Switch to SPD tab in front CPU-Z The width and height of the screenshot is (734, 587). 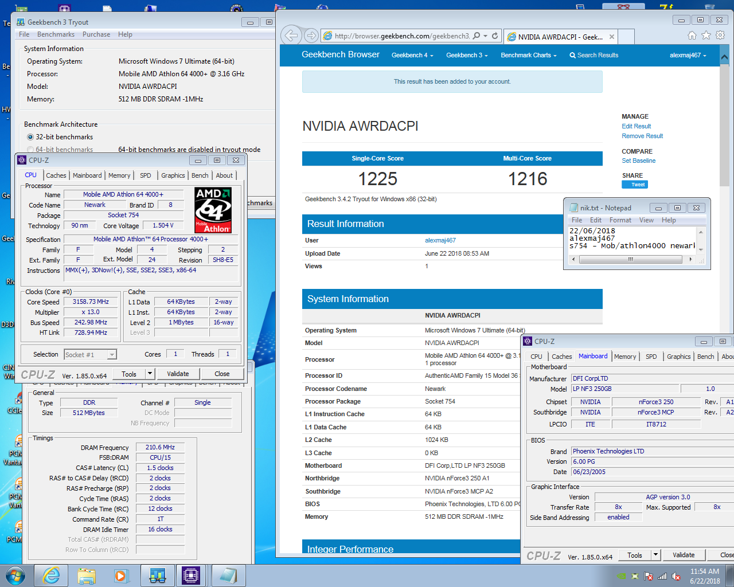[146, 175]
